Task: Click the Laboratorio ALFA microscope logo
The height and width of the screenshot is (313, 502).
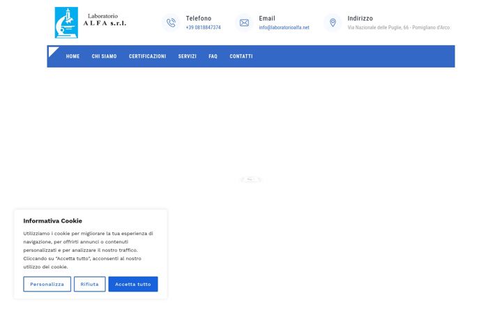Action: tap(66, 23)
